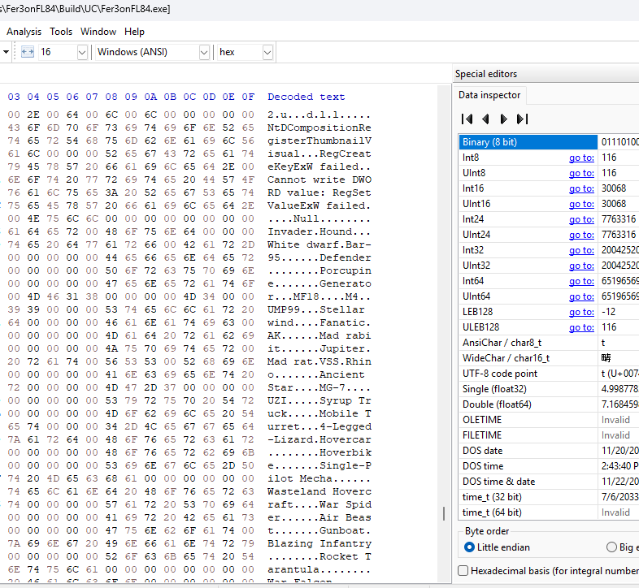The width and height of the screenshot is (639, 588).
Task: Select Little endian byte order
Action: (498, 547)
